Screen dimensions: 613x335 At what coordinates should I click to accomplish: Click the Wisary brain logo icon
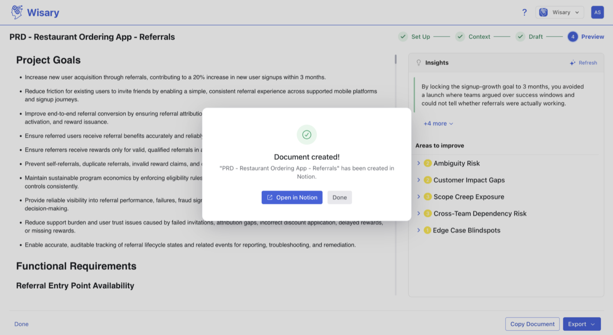(17, 12)
